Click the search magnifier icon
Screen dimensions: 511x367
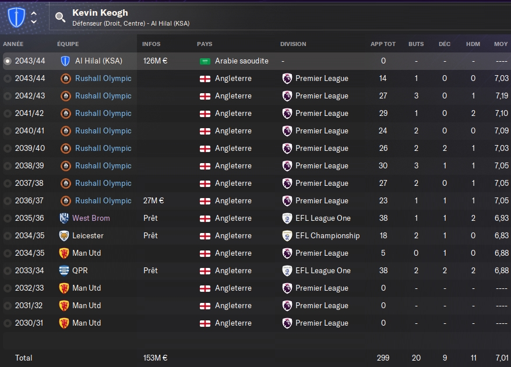[61, 17]
